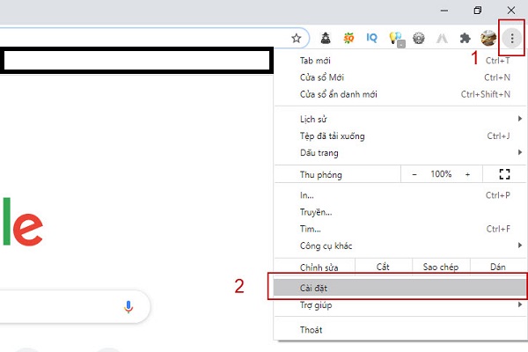The image size is (528, 352).
Task: Select Cửa sổ Mới menu entry
Action: tap(400, 77)
